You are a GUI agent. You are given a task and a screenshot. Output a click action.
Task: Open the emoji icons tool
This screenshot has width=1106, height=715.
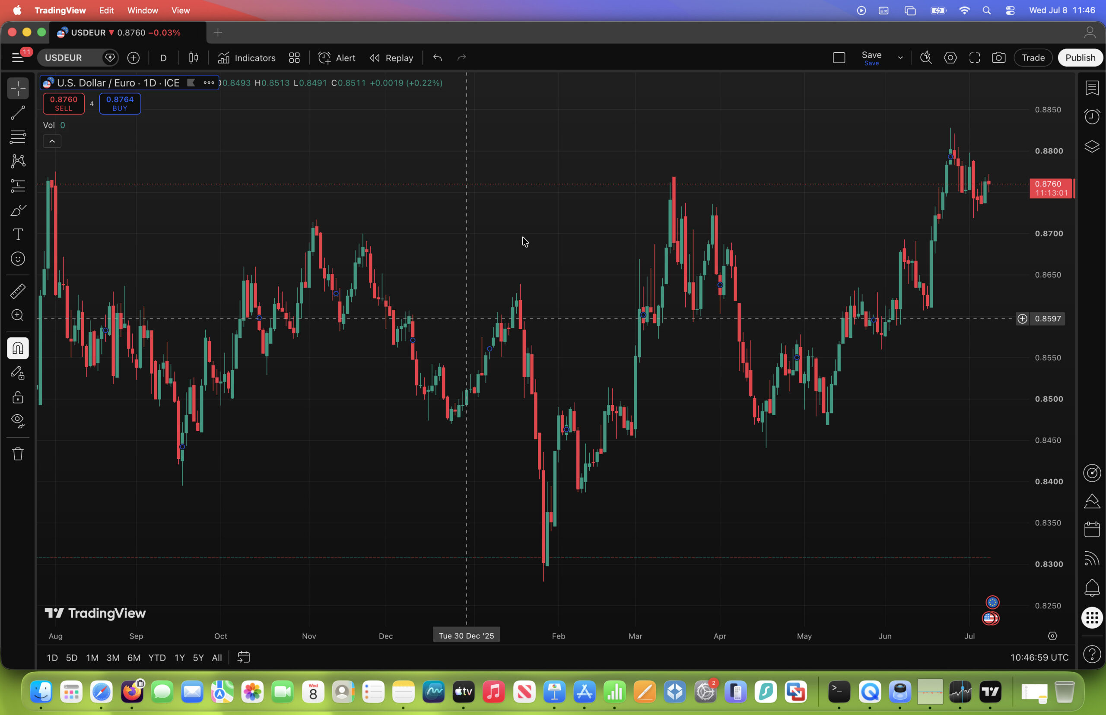(x=18, y=259)
